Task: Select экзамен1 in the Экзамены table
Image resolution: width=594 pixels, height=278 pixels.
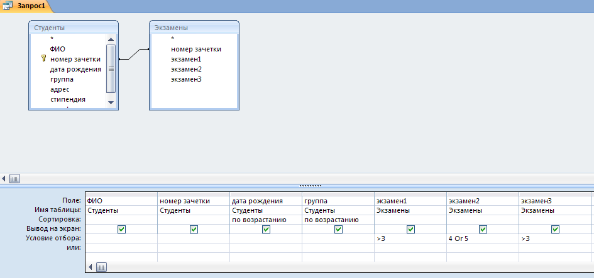Action: tap(186, 60)
